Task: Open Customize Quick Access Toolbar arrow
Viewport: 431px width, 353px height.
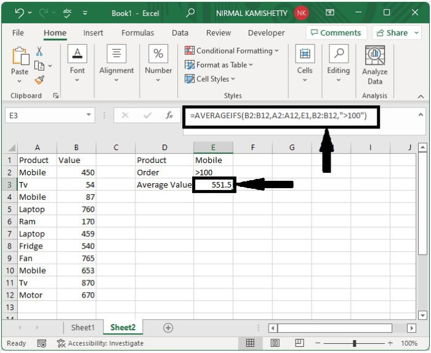Action: (85, 13)
